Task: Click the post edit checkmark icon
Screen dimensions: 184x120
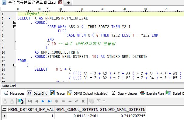Action: tap(77, 101)
